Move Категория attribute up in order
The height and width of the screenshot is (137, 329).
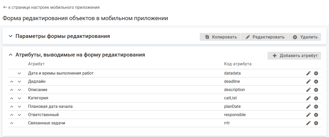(x=11, y=98)
